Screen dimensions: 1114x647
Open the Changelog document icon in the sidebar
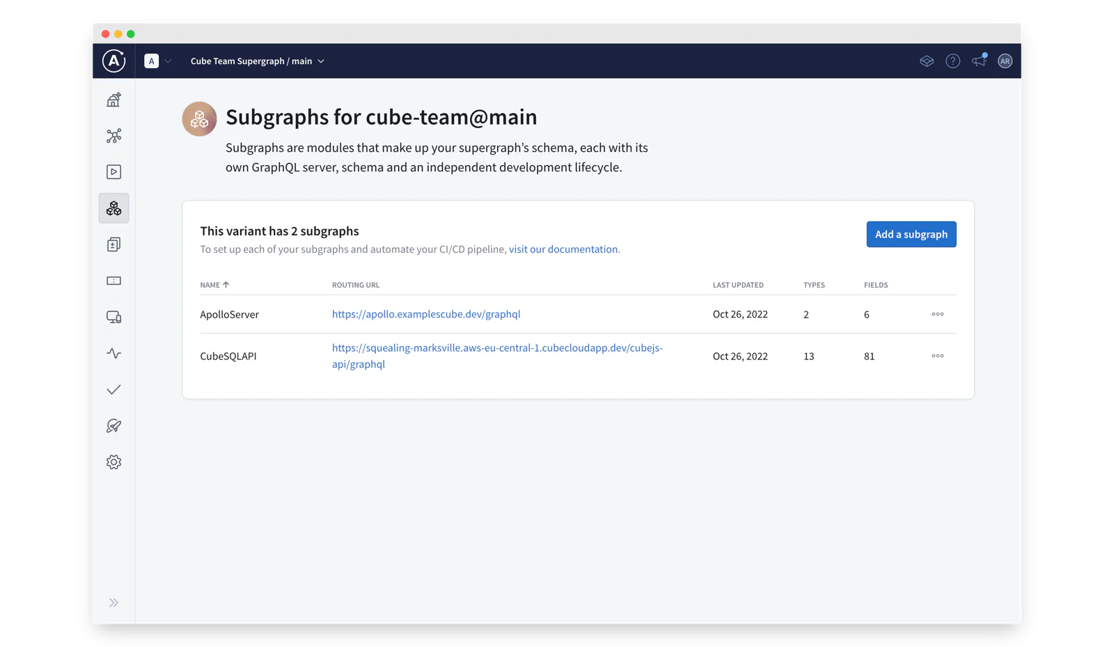pos(113,244)
